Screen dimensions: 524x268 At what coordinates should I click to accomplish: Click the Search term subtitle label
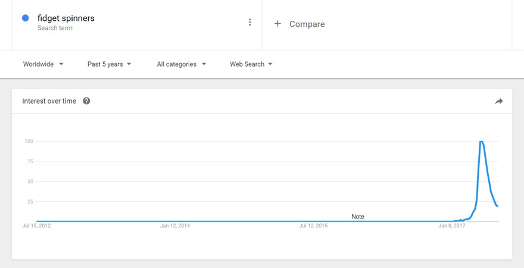coord(55,28)
